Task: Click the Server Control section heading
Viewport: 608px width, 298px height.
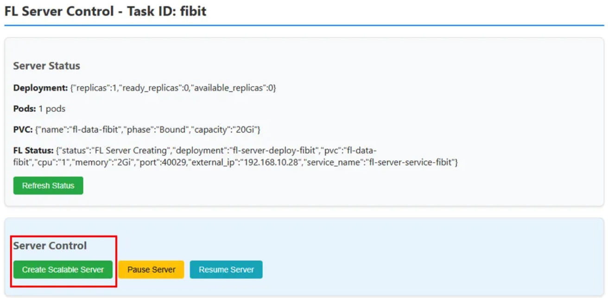Action: coord(50,246)
